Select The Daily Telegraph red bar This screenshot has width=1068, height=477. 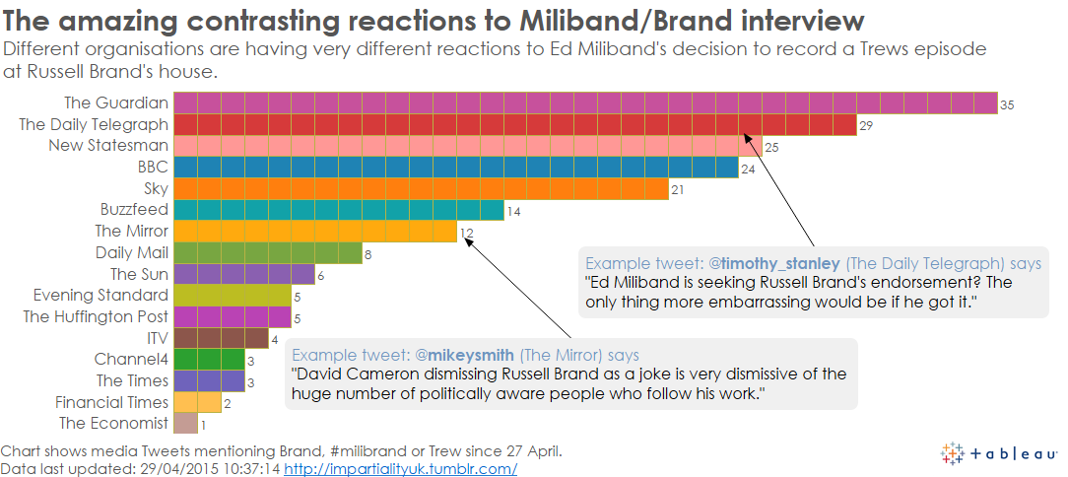click(x=513, y=124)
